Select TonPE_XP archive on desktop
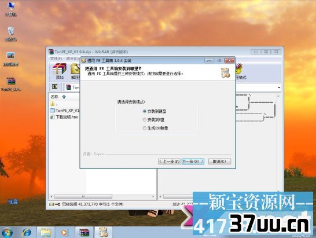Image resolution: width=316 pixels, height=238 pixels. (10, 84)
